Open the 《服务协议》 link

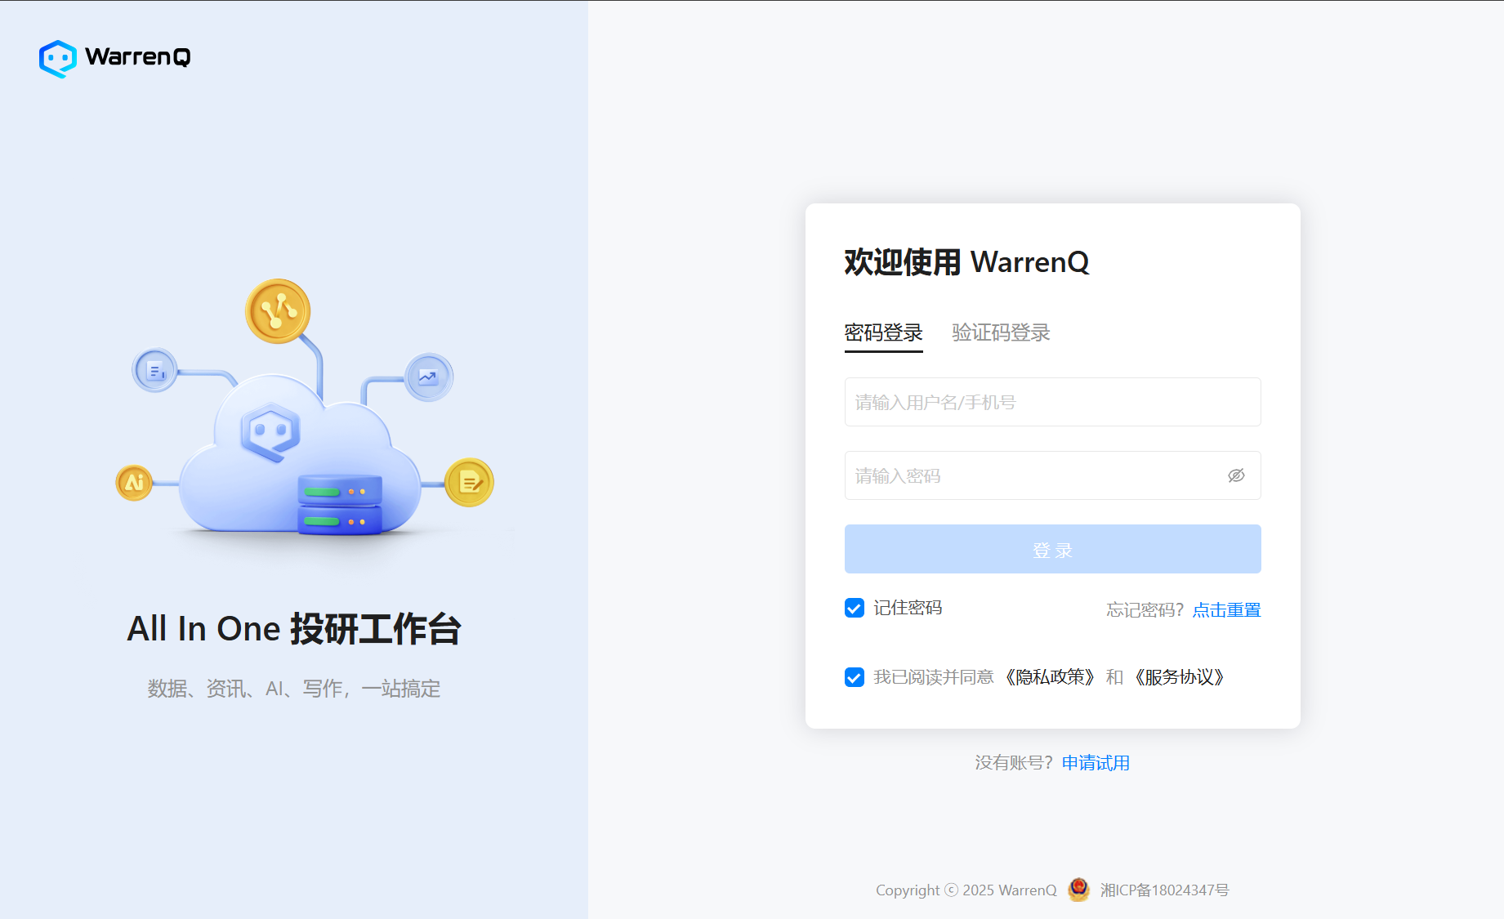tap(1179, 677)
